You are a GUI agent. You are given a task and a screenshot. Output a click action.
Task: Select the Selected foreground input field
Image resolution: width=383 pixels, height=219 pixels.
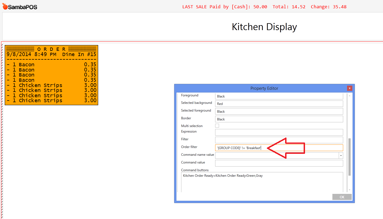coord(279,112)
